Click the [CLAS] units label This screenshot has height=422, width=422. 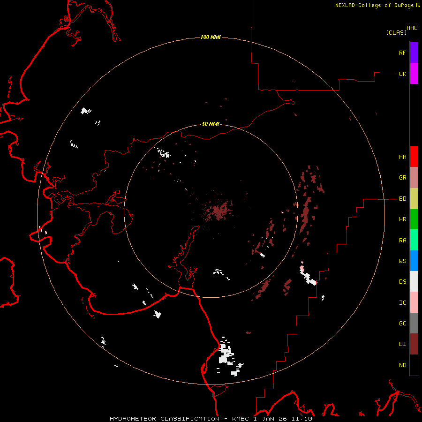[x=396, y=32]
